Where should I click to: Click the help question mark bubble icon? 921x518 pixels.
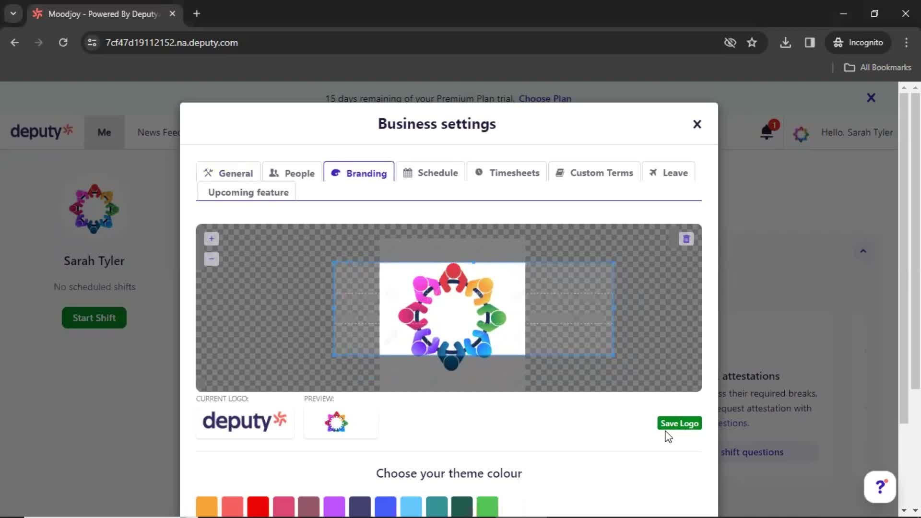881,486
